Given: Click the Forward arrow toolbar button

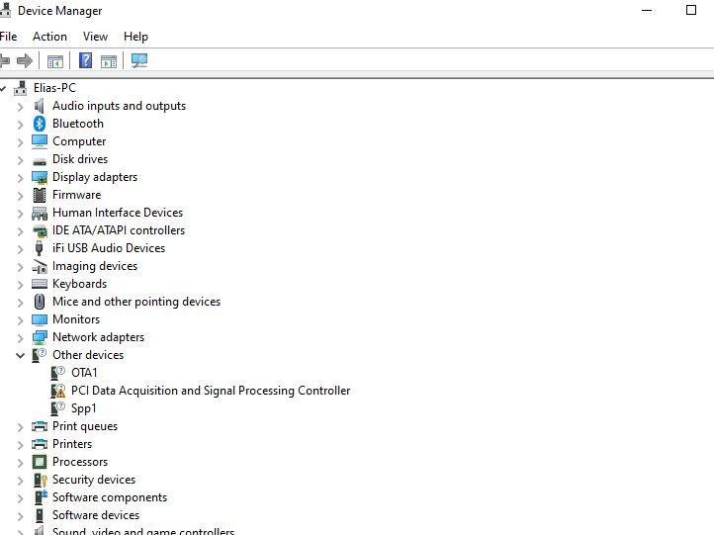Looking at the screenshot, I should (x=24, y=60).
